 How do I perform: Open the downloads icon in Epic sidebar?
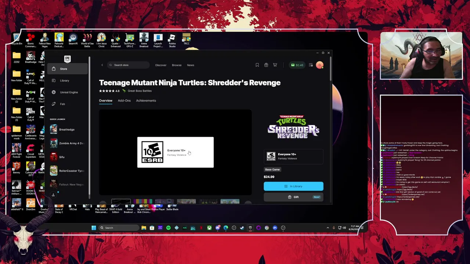(53, 195)
